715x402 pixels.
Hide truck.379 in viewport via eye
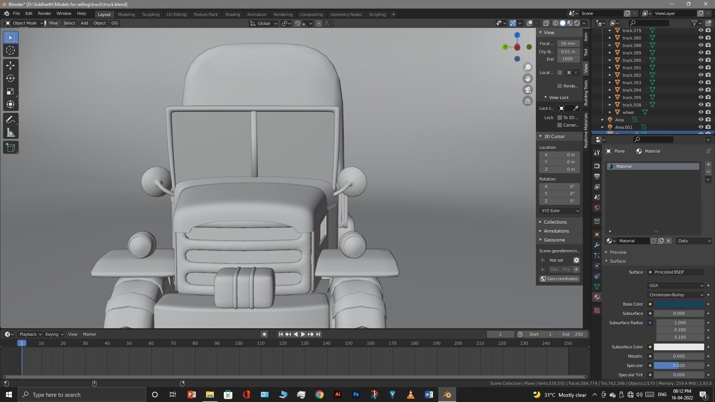700,31
